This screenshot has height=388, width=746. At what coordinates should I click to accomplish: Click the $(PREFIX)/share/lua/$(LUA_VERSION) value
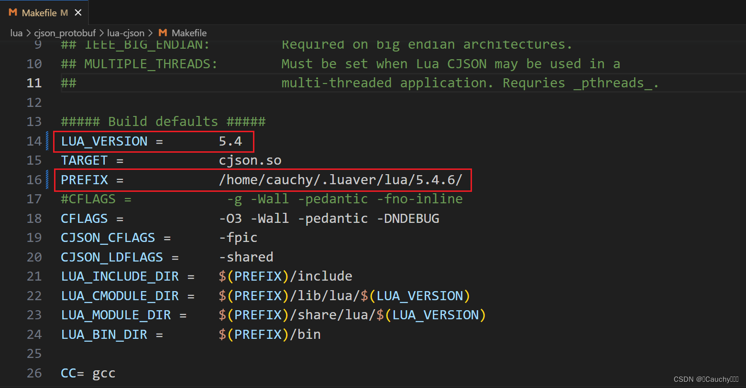coord(352,315)
